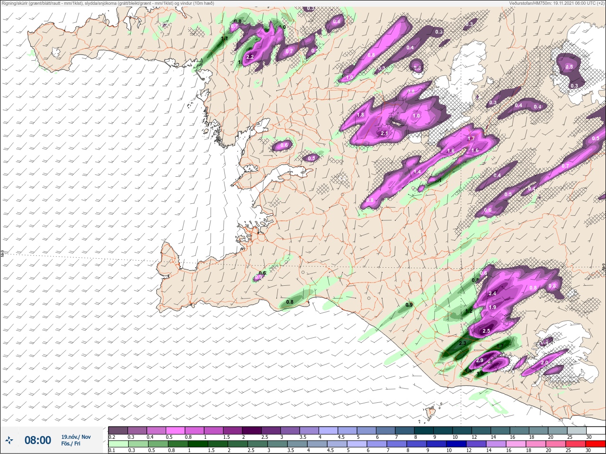Click the 2.9 precipitation value on the map
The image size is (606, 454).
480,361
